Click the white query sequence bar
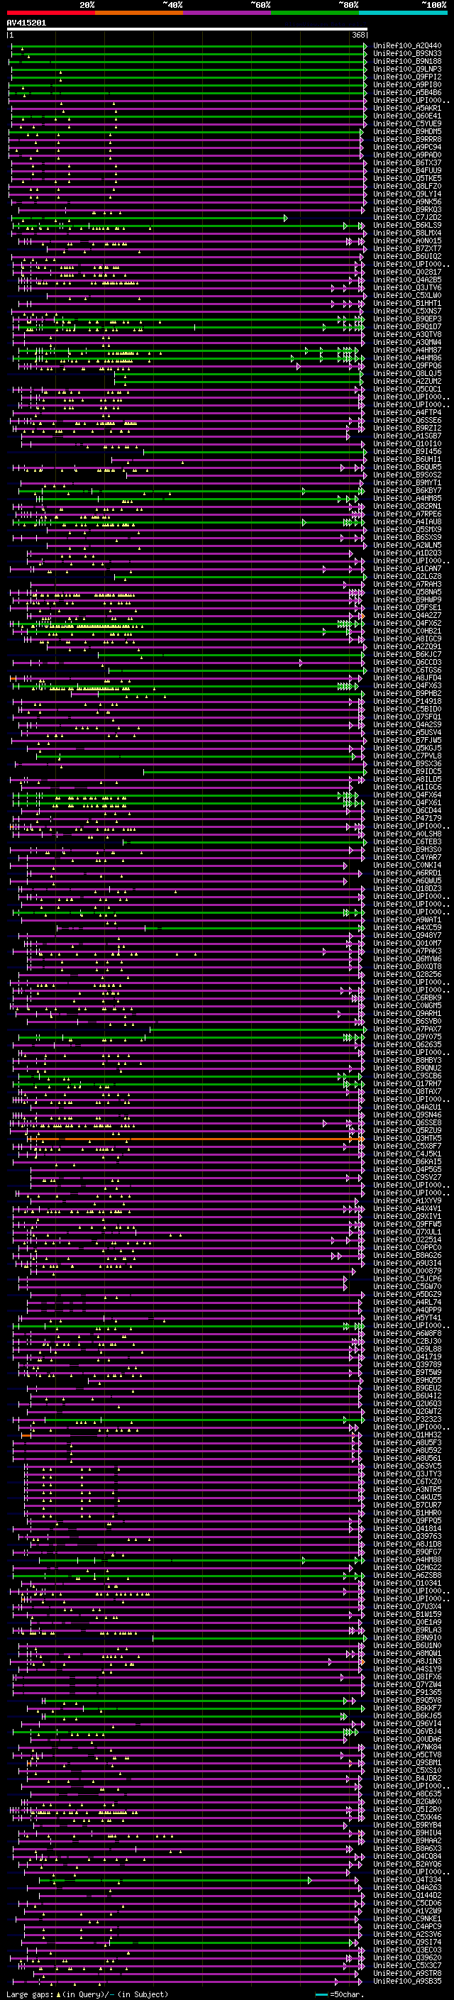 187,28
